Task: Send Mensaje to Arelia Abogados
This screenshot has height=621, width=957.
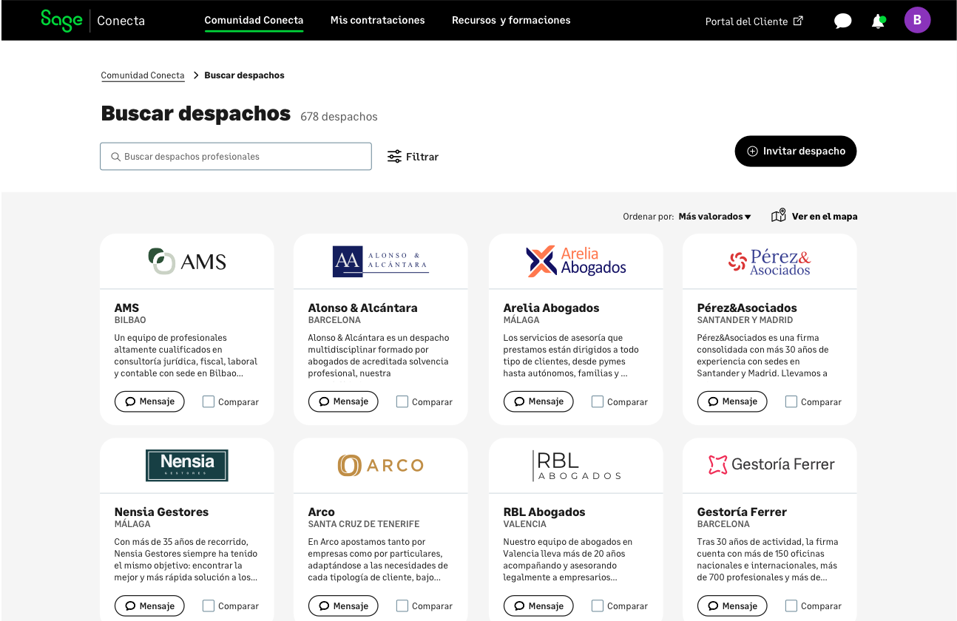Action: click(538, 401)
